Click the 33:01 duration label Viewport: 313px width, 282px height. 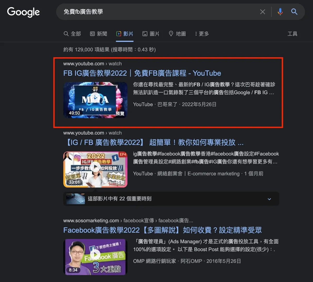pyautogui.click(x=74, y=182)
